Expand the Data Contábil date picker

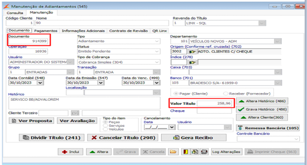(40, 83)
